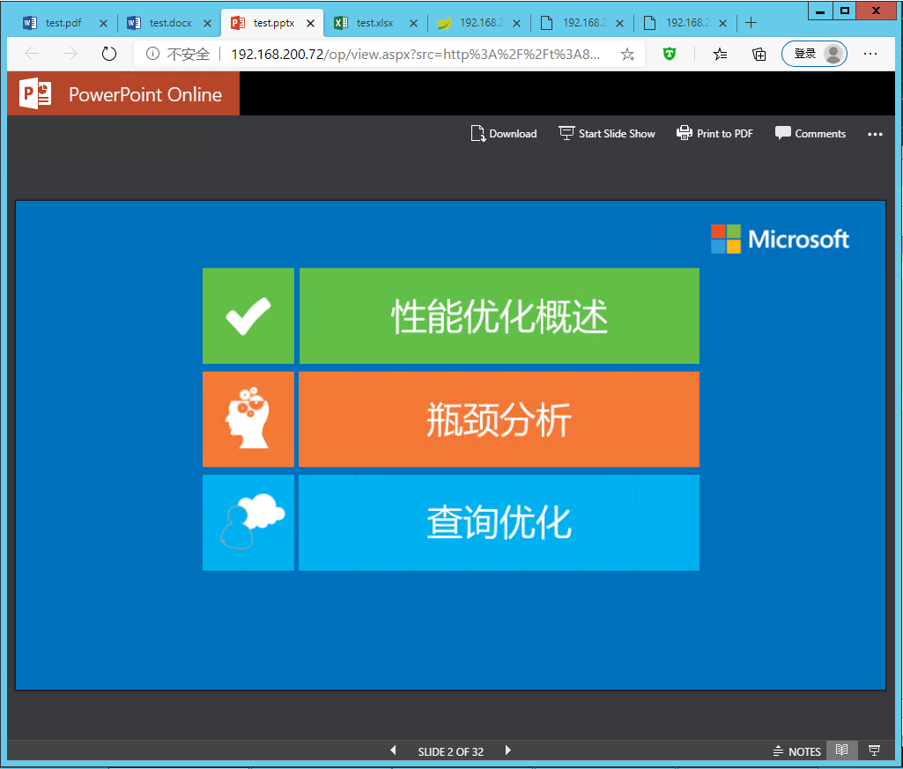Click the 查询优化 blue banner
Image resolution: width=903 pixels, height=769 pixels.
[x=500, y=522]
